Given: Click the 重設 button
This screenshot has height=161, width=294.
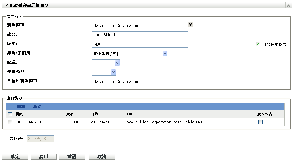Looking at the screenshot, I should [x=72, y=157].
